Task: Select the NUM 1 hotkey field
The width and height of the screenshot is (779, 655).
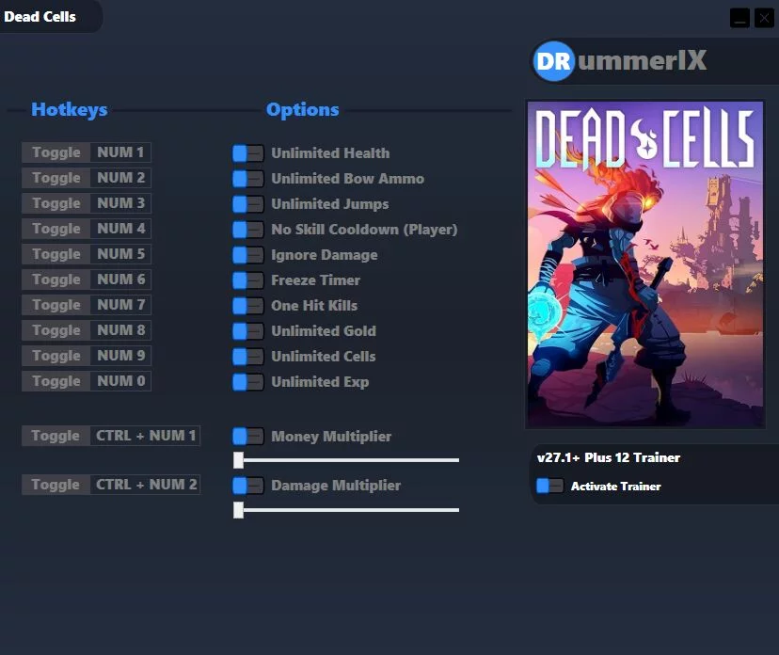Action: (x=120, y=152)
